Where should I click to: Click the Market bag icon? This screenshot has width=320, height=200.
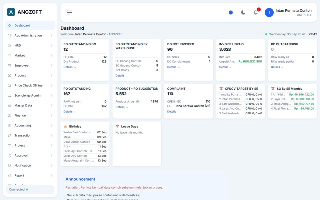(x=9, y=55)
